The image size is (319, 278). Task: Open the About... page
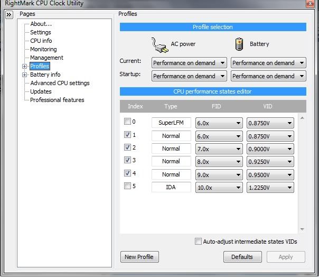coord(41,24)
